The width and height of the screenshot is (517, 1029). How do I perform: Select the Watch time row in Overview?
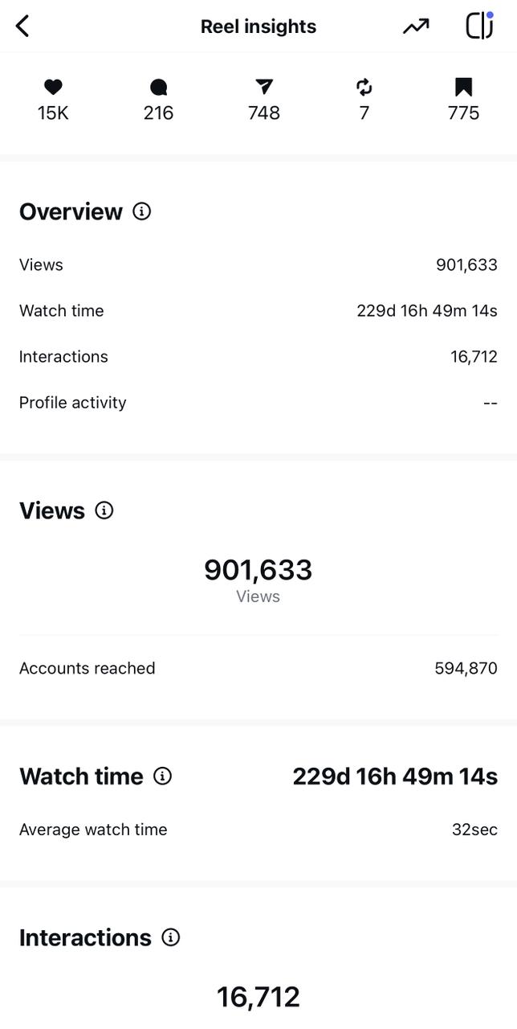(258, 310)
